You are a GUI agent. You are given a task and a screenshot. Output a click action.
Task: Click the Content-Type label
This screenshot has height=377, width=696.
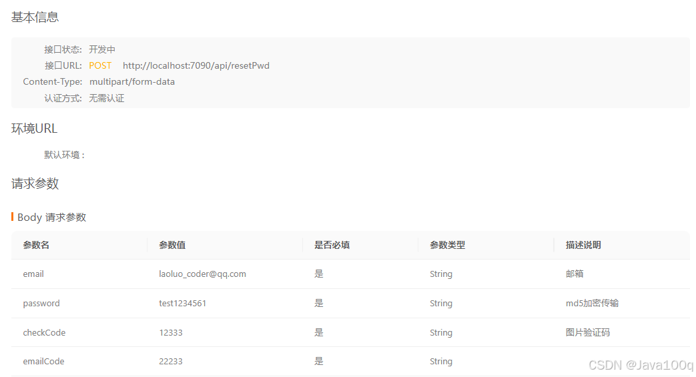(x=52, y=81)
